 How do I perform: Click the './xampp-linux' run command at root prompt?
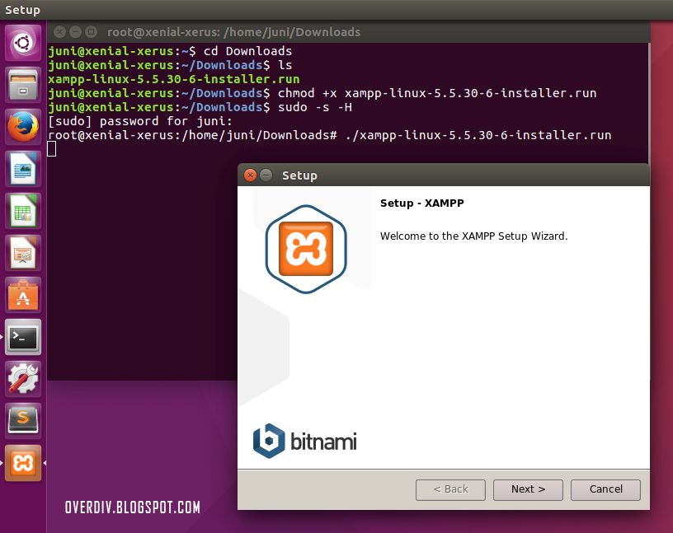(478, 135)
